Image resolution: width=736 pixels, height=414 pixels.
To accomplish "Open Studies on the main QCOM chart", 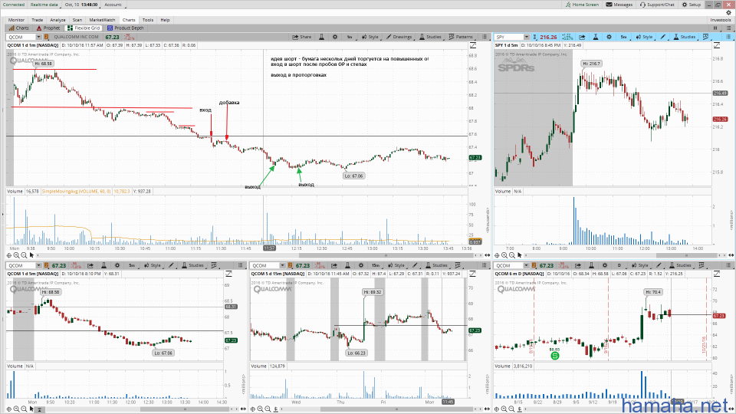I will pyautogui.click(x=430, y=37).
